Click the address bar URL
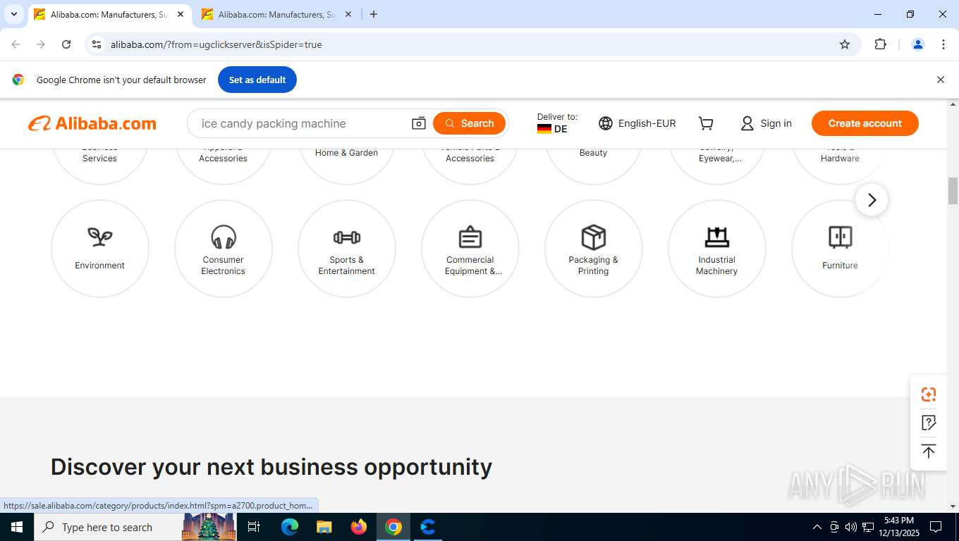Screen dimensions: 959x541 pyautogui.click(x=216, y=44)
